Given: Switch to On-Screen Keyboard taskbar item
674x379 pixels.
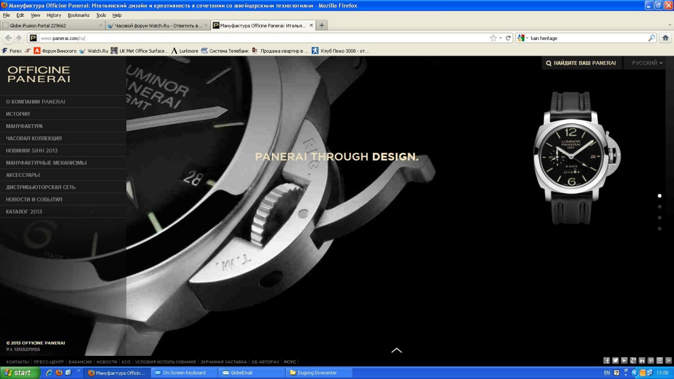Looking at the screenshot, I should (184, 373).
